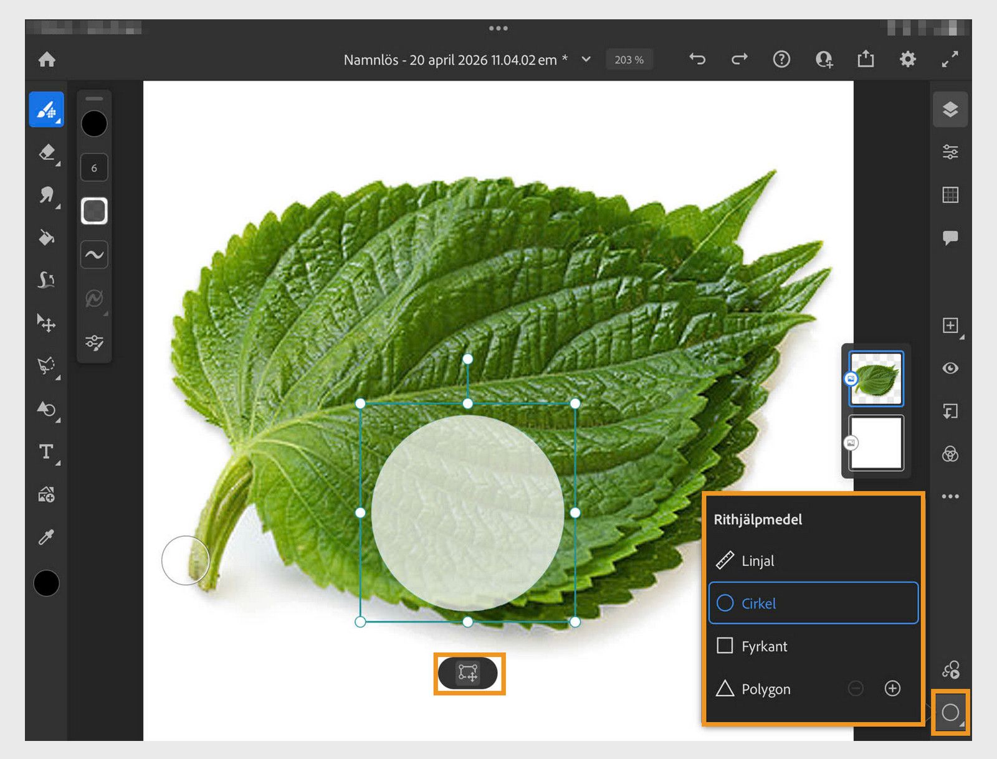
Task: Tap the transform drawing aid button
Action: [468, 673]
